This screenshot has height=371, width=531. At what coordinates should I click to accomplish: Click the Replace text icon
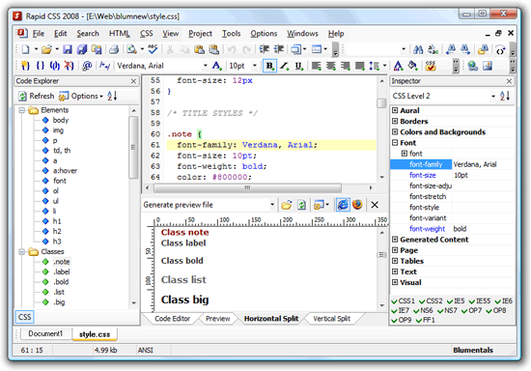tap(433, 50)
